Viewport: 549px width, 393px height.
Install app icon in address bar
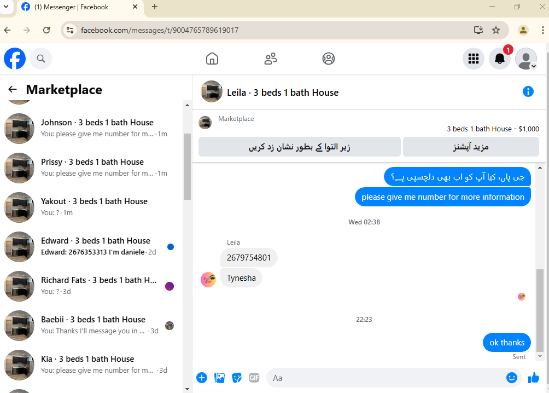click(x=478, y=30)
